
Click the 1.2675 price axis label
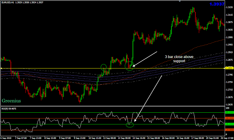(x=230, y=97)
